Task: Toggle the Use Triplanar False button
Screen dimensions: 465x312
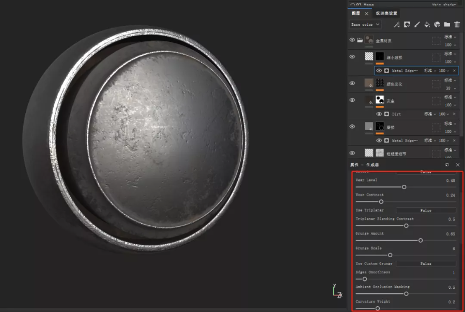Action: pyautogui.click(x=426, y=210)
